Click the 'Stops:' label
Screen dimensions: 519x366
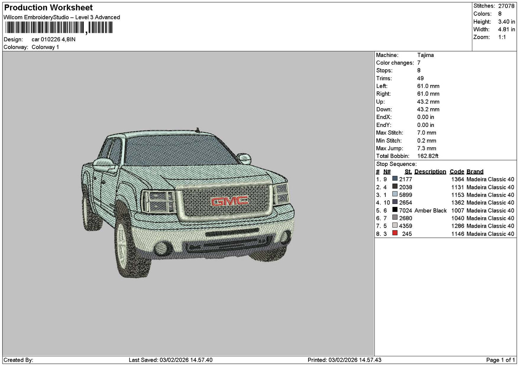pos(384,70)
